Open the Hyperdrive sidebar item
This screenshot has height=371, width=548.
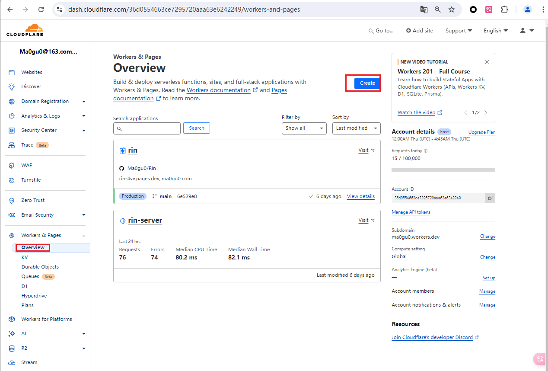tap(34, 296)
